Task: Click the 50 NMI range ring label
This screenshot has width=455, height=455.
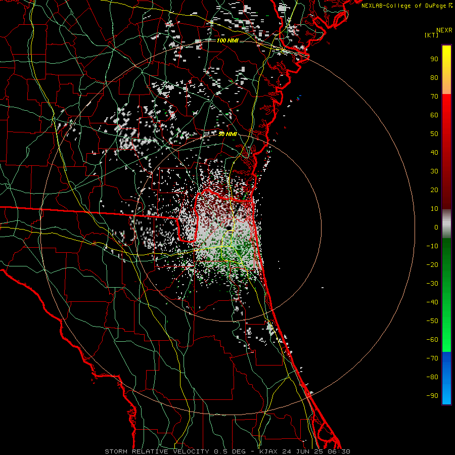Action: point(227,134)
